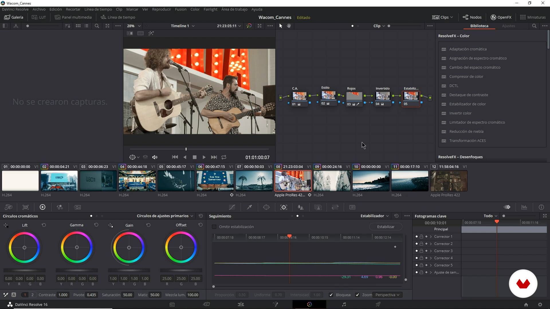The height and width of the screenshot is (309, 550).
Task: Click the Lift color wheel center
Action: [24, 247]
